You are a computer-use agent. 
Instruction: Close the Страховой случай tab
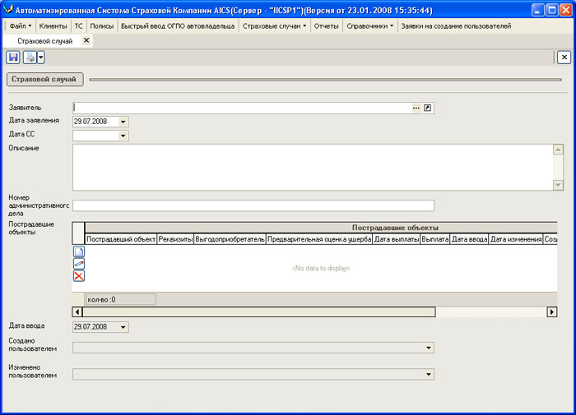(x=86, y=40)
